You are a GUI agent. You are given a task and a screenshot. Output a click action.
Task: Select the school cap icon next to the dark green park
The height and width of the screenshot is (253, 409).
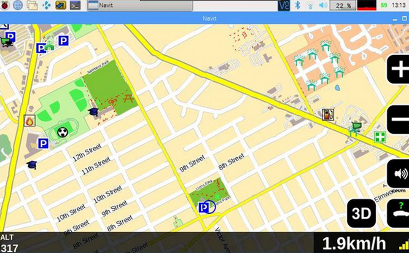coord(93,112)
